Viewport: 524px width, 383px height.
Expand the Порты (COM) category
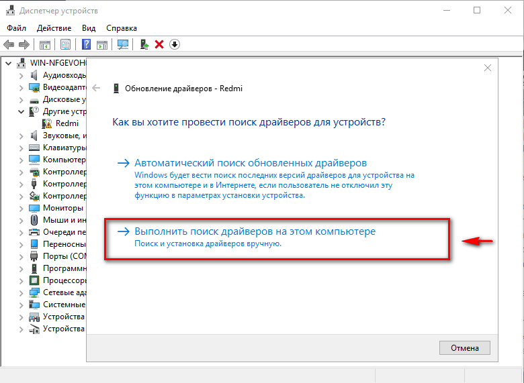coord(21,256)
